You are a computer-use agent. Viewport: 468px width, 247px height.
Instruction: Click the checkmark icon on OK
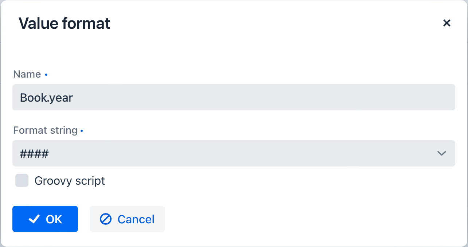(x=34, y=219)
